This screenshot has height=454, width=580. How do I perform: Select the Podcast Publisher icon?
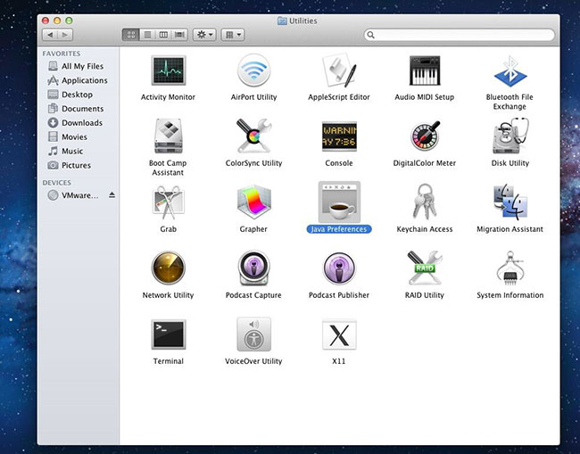pos(339,268)
